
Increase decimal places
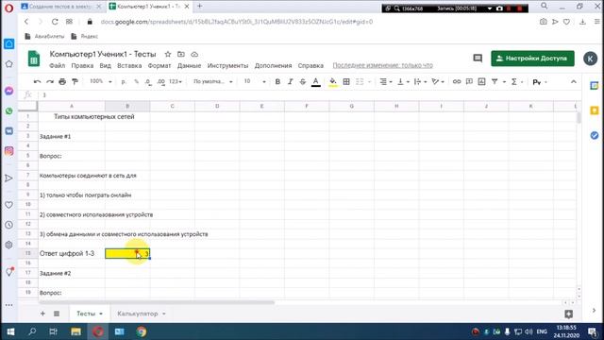pyautogui.click(x=161, y=82)
